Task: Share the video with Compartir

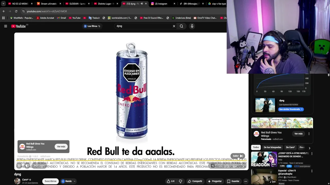Action: [195, 181]
